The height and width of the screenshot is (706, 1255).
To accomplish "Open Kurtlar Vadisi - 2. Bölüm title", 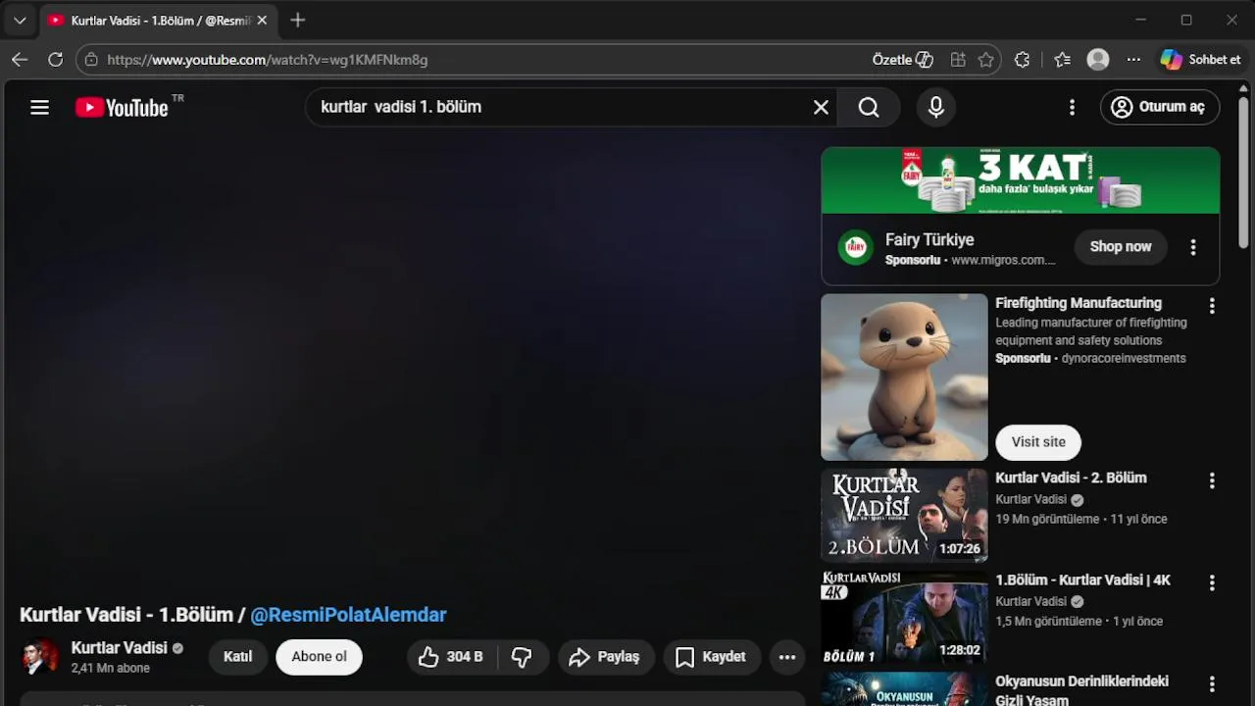I will (1071, 478).
